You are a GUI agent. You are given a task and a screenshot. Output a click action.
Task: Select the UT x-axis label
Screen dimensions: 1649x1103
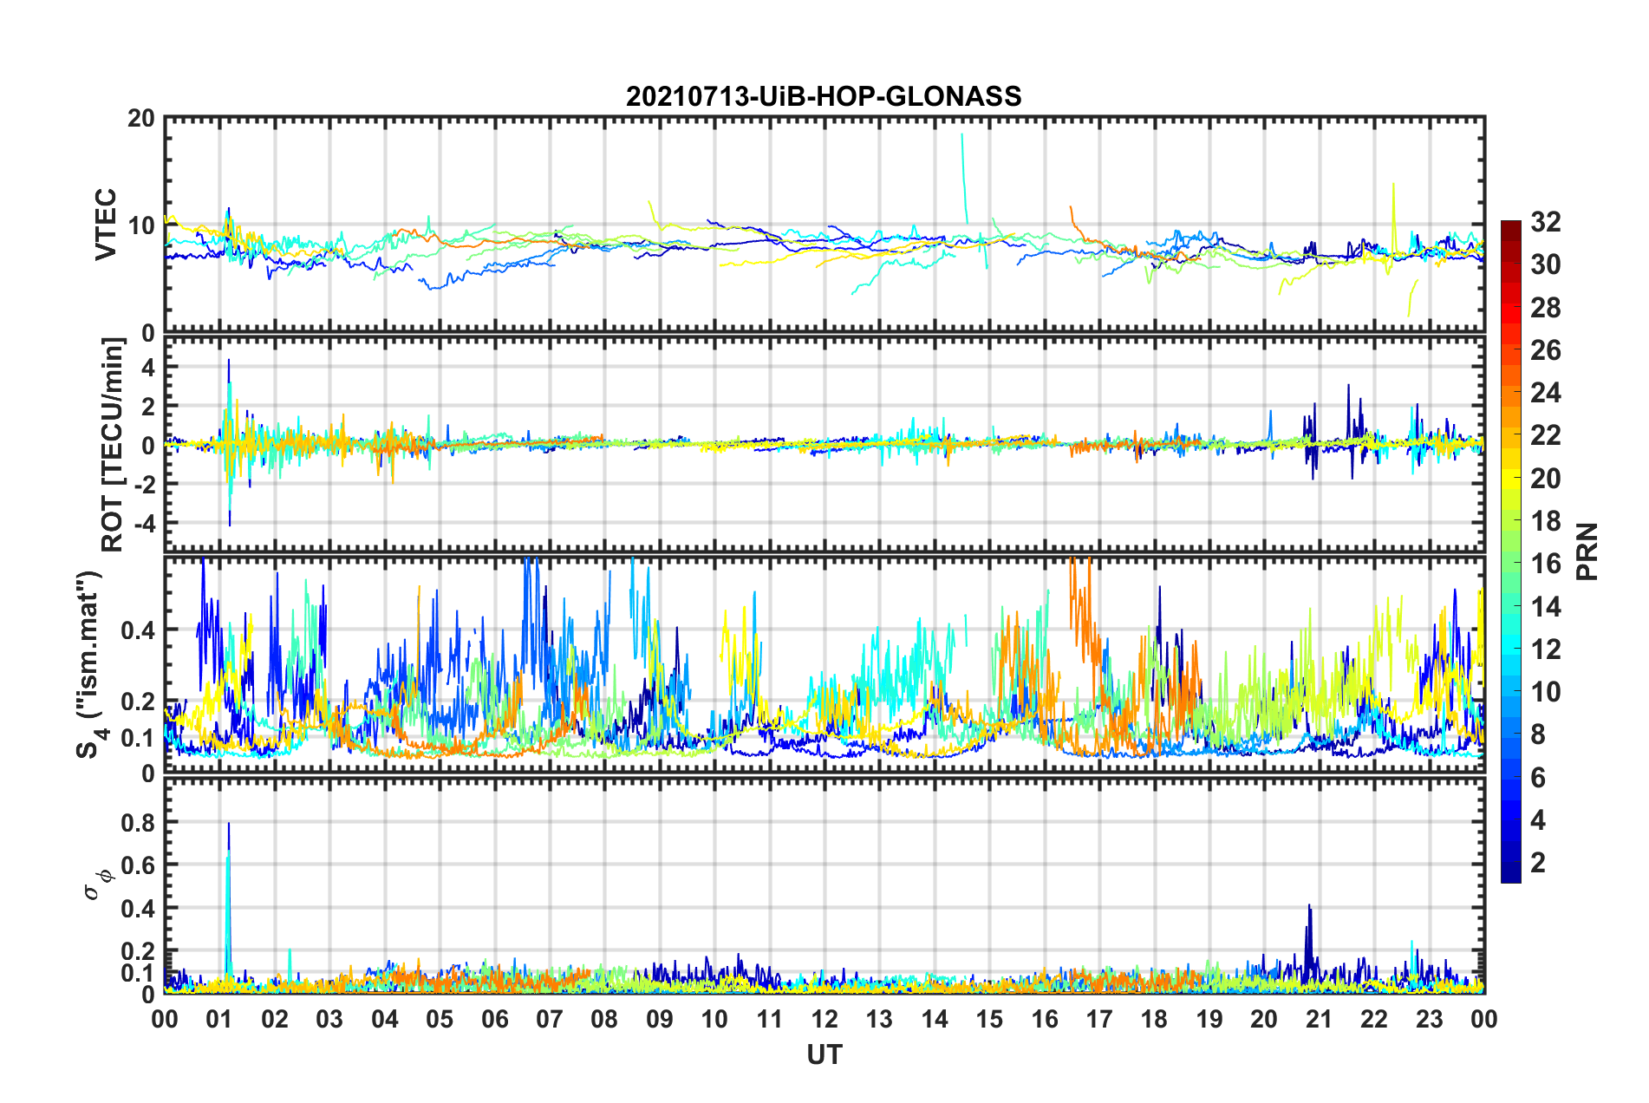point(824,1054)
